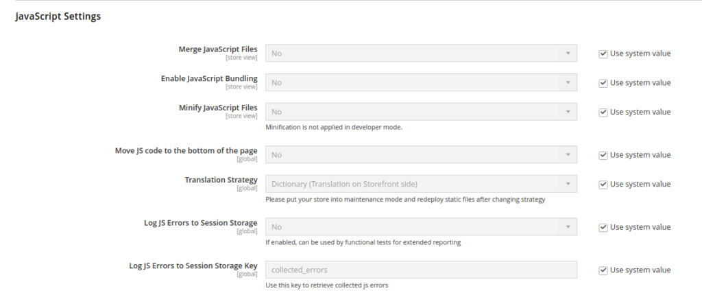Click the Minify JavaScript Files label text
This screenshot has width=702, height=306.
[217, 108]
